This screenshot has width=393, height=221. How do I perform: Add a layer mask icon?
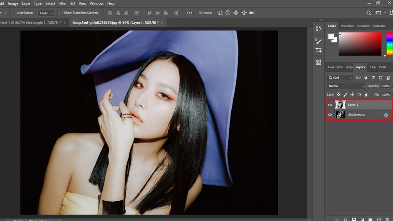[x=354, y=219]
